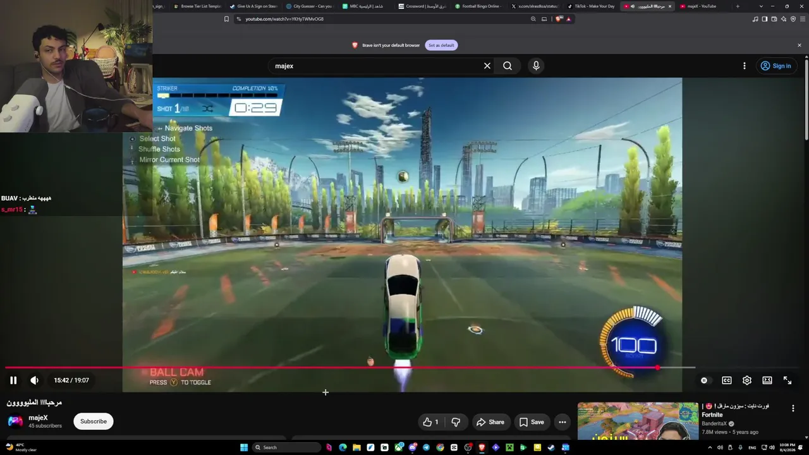809x455 pixels.
Task: Open Brave Rewards triangle icon
Action: click(x=568, y=19)
